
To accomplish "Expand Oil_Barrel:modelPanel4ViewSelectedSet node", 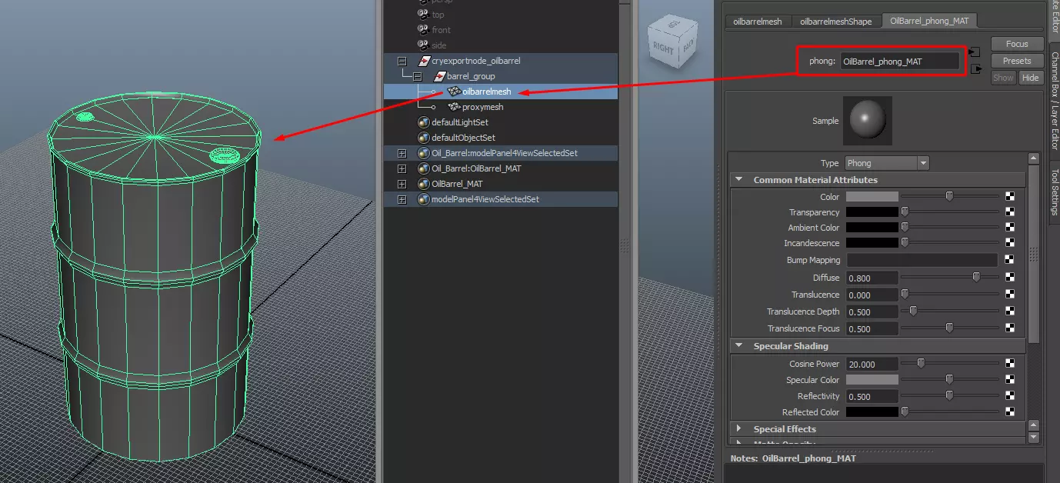I will [402, 153].
